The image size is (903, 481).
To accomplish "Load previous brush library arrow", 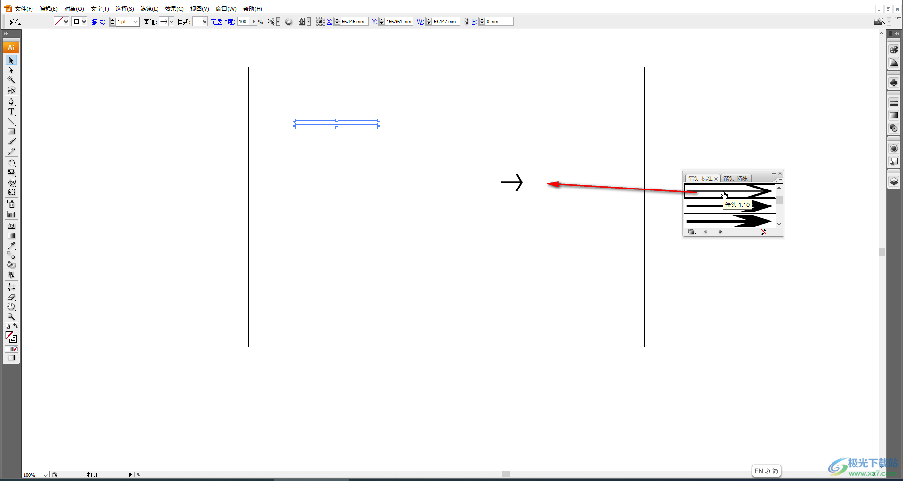I will pyautogui.click(x=705, y=232).
